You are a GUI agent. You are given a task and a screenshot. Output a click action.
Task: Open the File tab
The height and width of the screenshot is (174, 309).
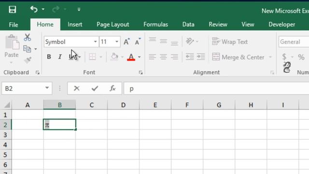[x=14, y=25]
